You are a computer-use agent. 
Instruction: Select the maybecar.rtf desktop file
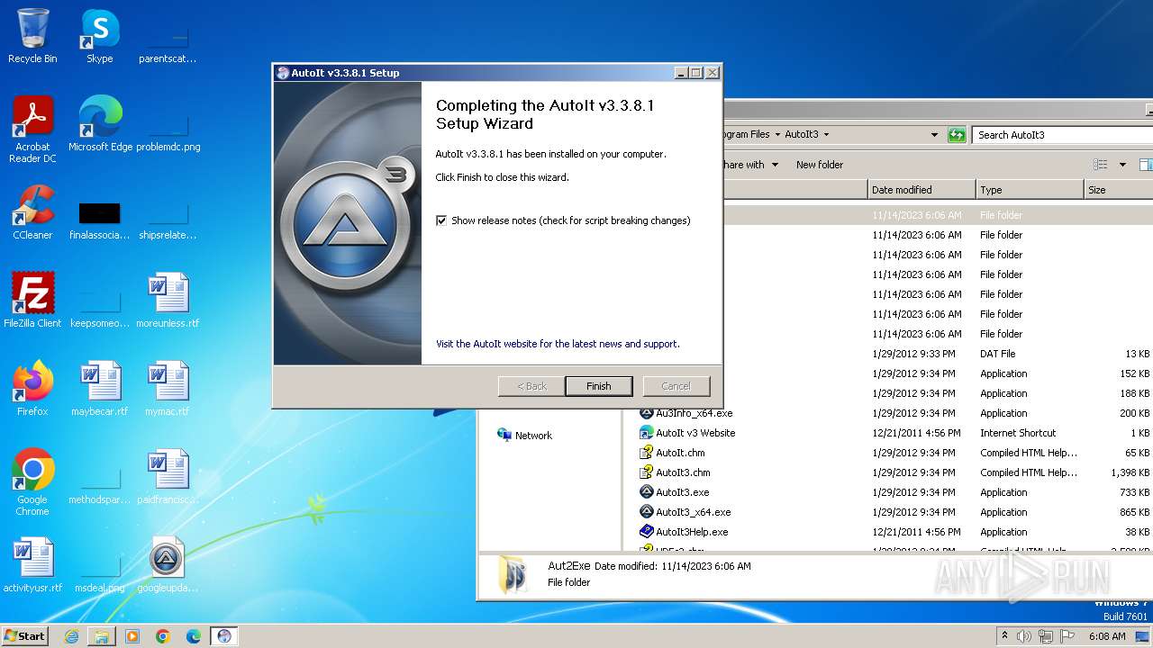point(100,389)
